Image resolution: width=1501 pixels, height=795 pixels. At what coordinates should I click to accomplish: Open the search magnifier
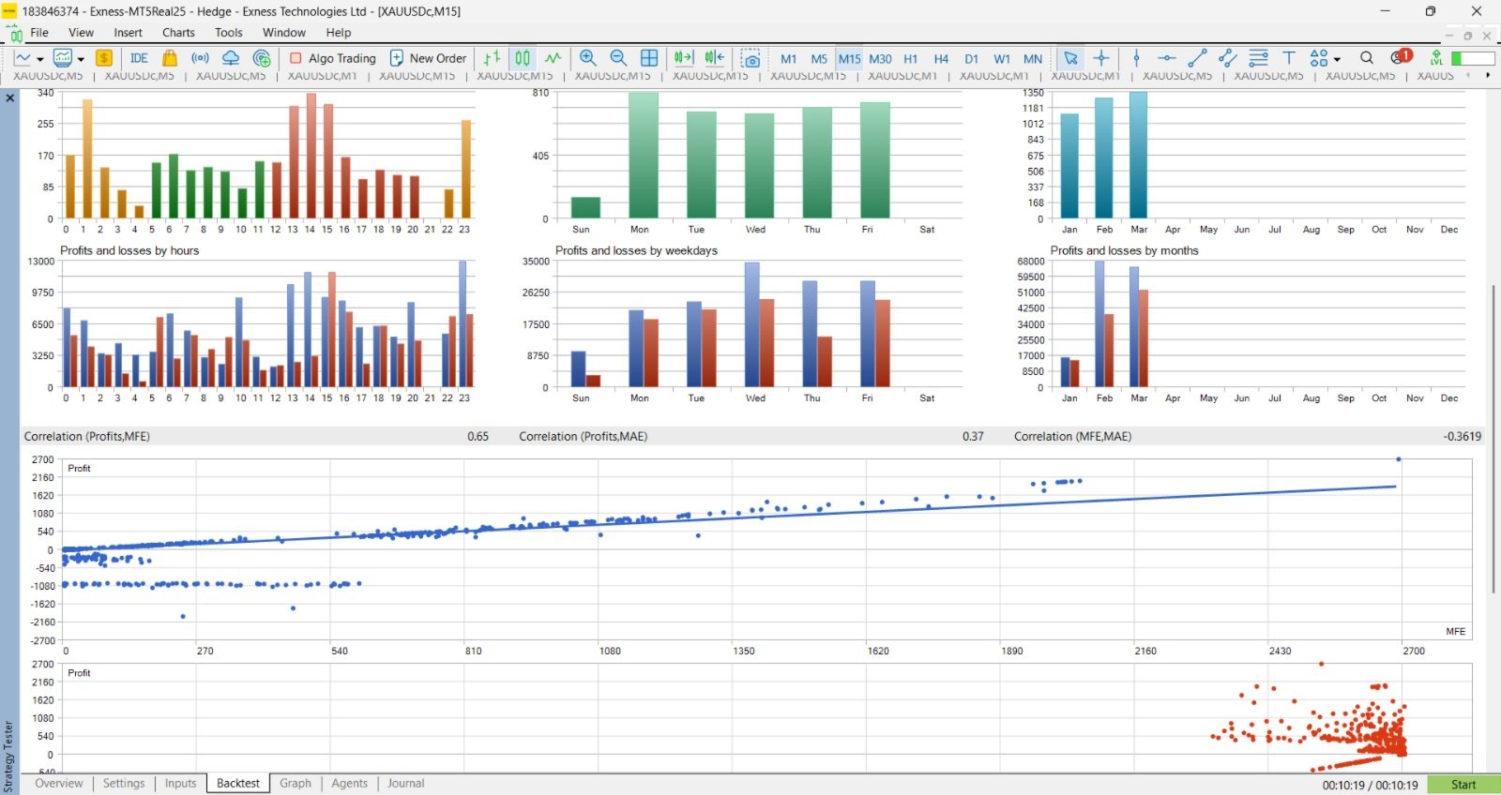tap(1367, 58)
